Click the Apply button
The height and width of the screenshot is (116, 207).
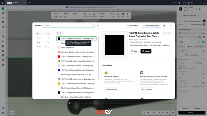(x=146, y=51)
